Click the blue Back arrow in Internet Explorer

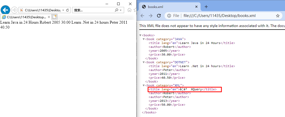click(x=5, y=10)
